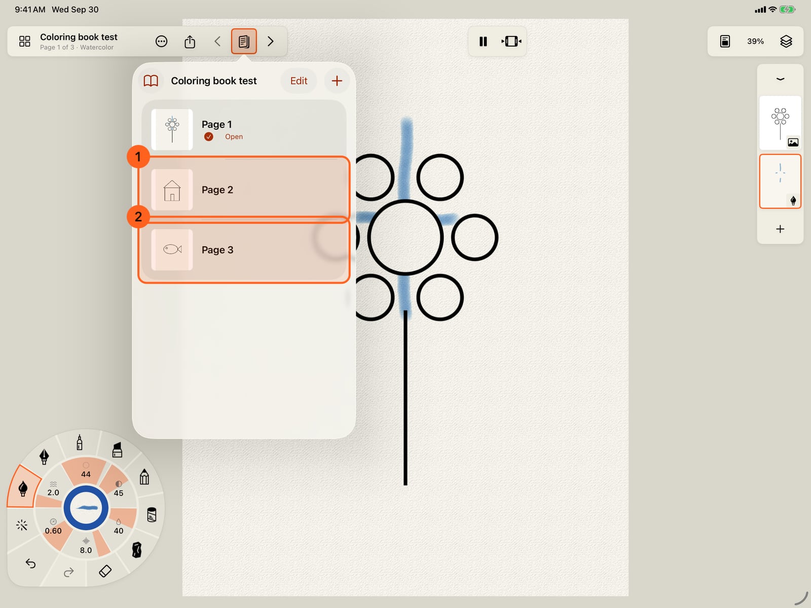This screenshot has height=608, width=811.
Task: Tap the undo arrow
Action: (30, 563)
